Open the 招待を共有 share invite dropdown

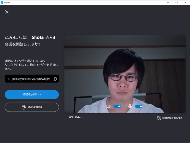coord(32,94)
